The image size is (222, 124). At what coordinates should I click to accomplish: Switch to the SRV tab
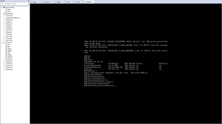[69, 2]
